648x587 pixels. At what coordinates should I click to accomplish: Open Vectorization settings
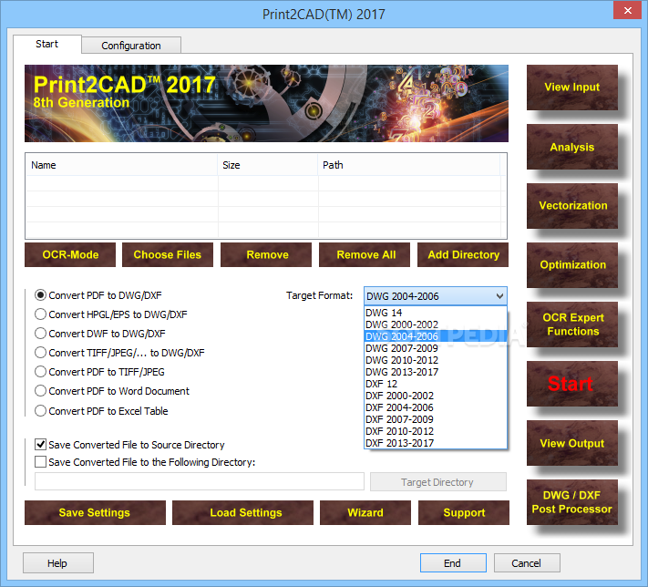(572, 206)
